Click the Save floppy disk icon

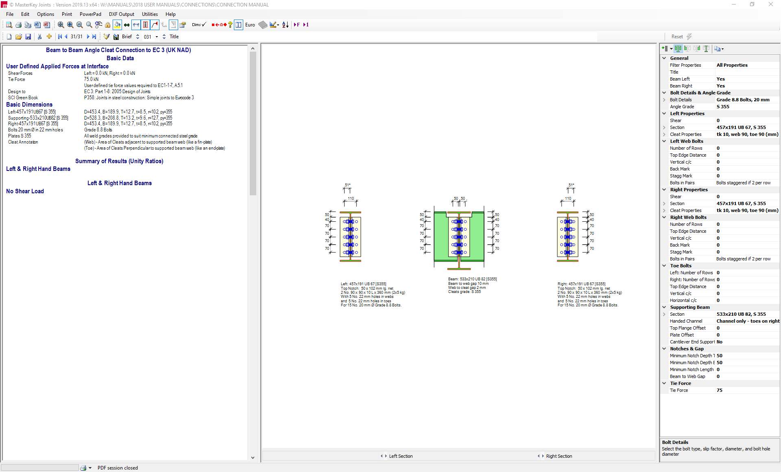28,37
